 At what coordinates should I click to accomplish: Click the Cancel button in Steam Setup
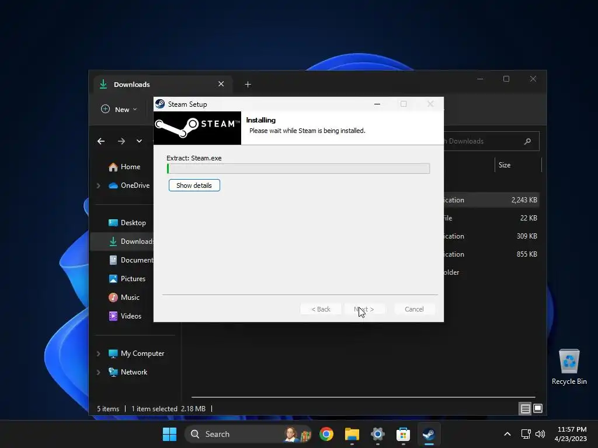coord(414,309)
